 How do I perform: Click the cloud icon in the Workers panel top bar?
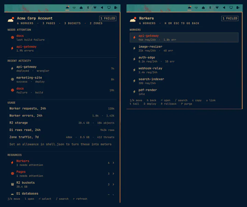click(x=189, y=8)
